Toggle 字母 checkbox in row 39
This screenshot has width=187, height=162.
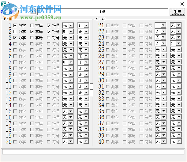pyautogui.click(x=125, y=136)
